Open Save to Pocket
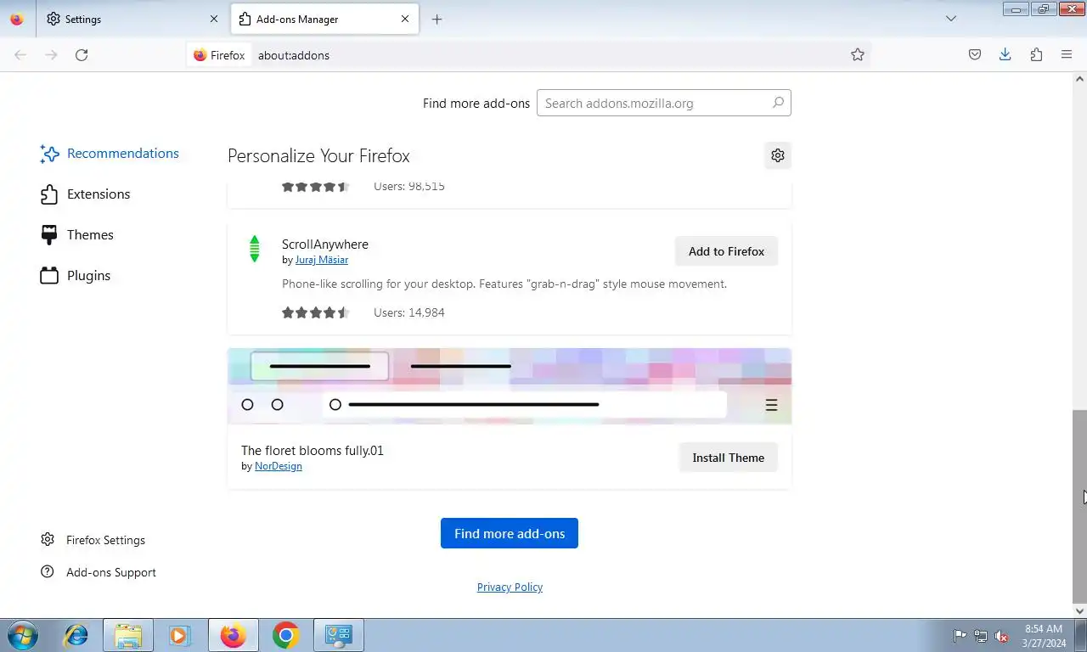Screen dimensions: 1087x652 pos(975,55)
